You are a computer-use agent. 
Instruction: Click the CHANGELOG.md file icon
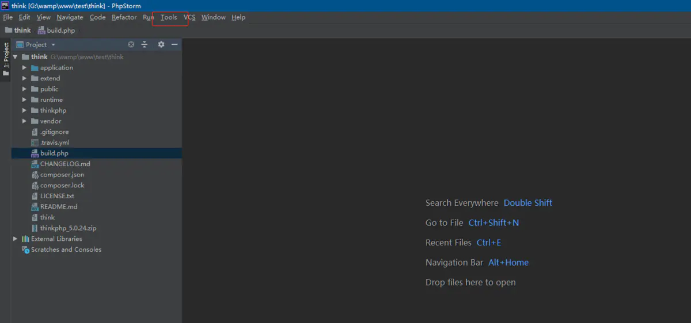pyautogui.click(x=35, y=164)
